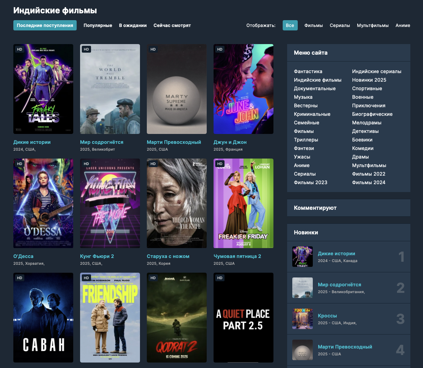Click the Старуха с ножом title link
Image resolution: width=423 pixels, height=368 pixels.
click(x=168, y=256)
